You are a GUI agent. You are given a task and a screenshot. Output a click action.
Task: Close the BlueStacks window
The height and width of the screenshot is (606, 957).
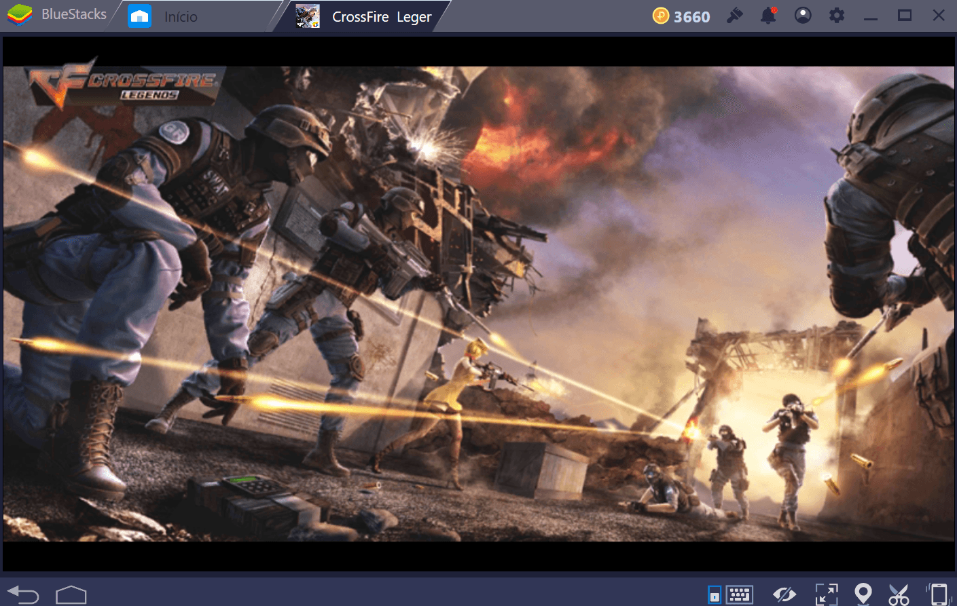tap(939, 15)
